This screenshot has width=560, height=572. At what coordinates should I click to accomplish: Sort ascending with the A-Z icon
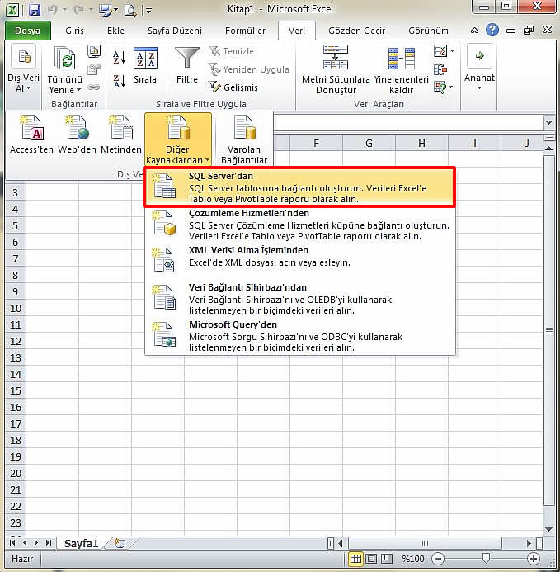(119, 57)
